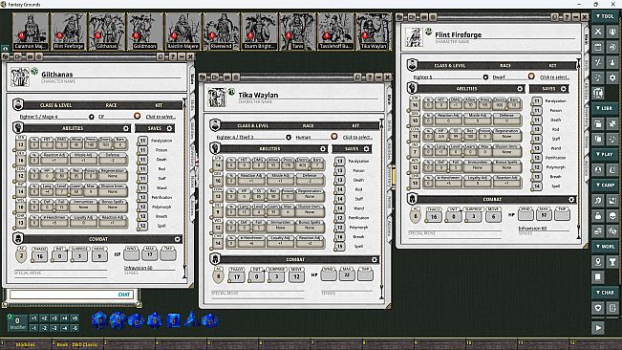Open the treasure bag icon under CAMP

point(598,216)
